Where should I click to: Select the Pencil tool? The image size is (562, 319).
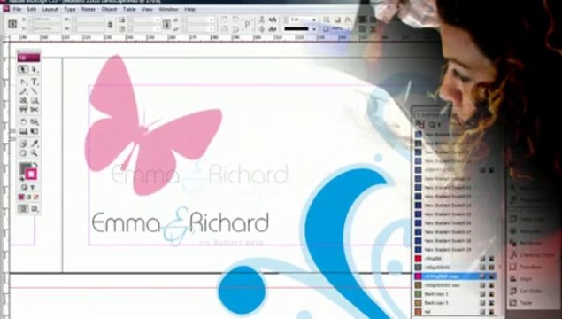pos(23,91)
